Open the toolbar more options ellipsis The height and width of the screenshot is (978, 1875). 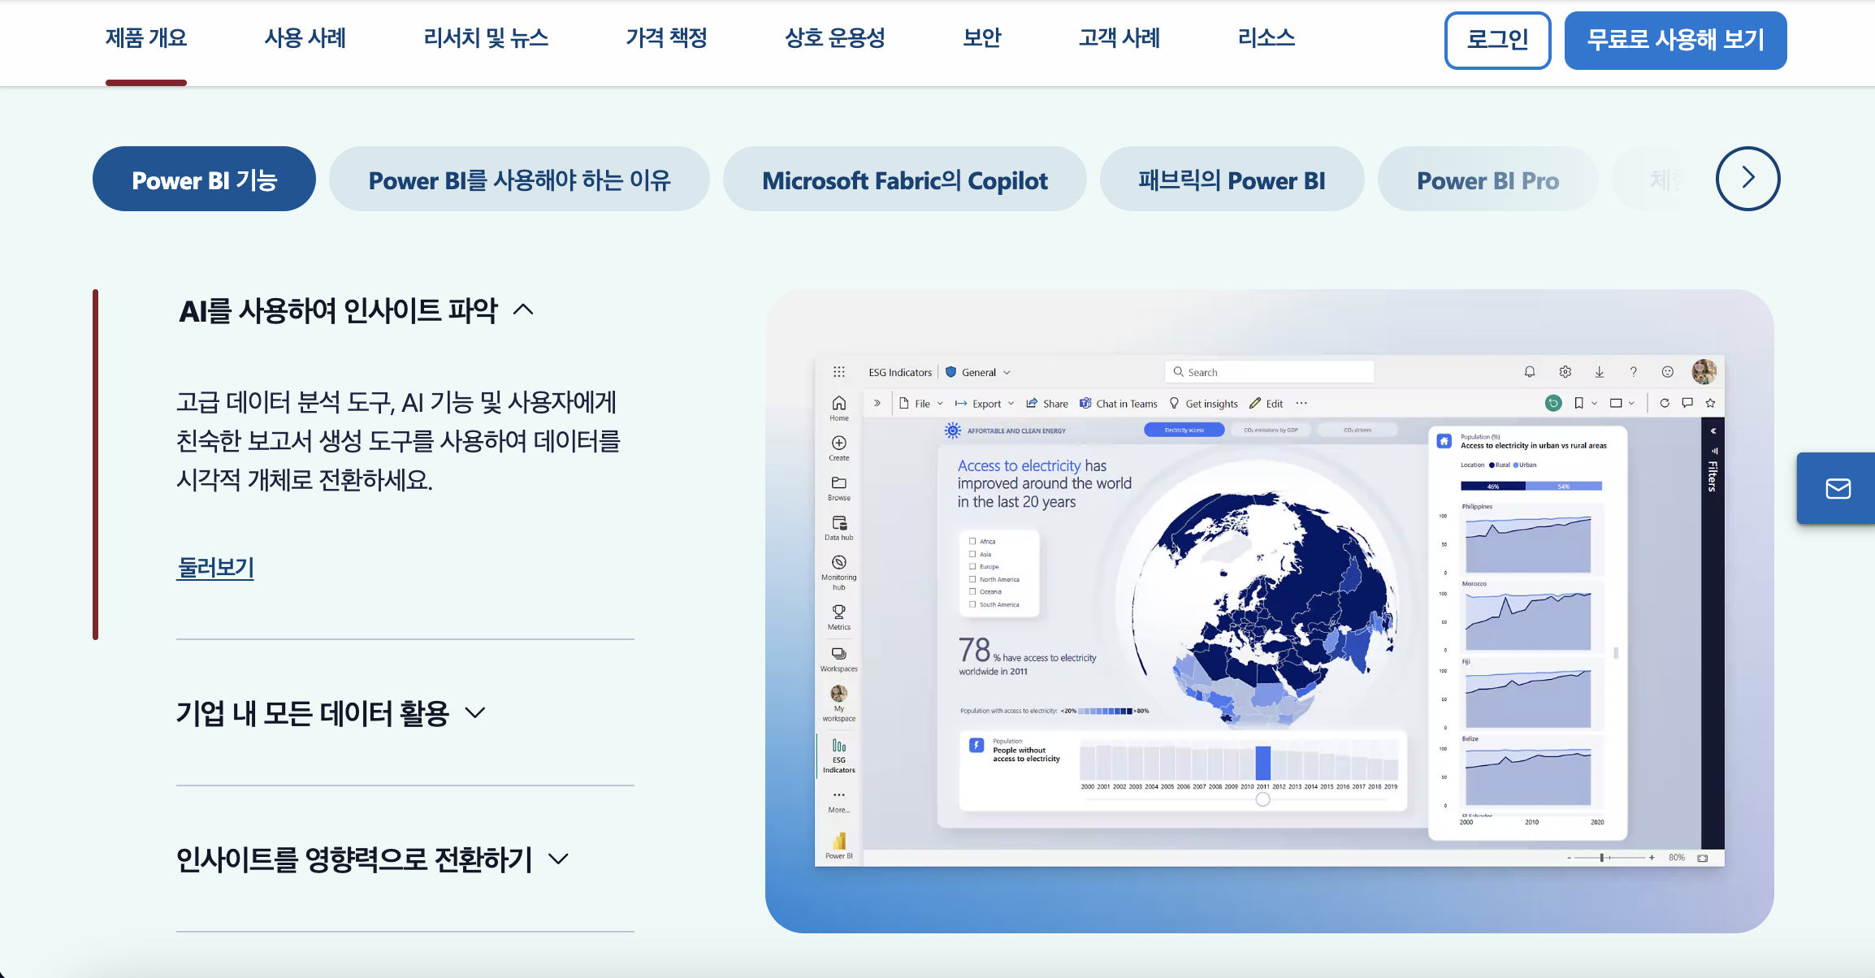coord(1301,404)
